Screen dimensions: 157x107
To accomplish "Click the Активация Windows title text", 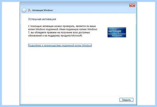I will tap(42, 10).
